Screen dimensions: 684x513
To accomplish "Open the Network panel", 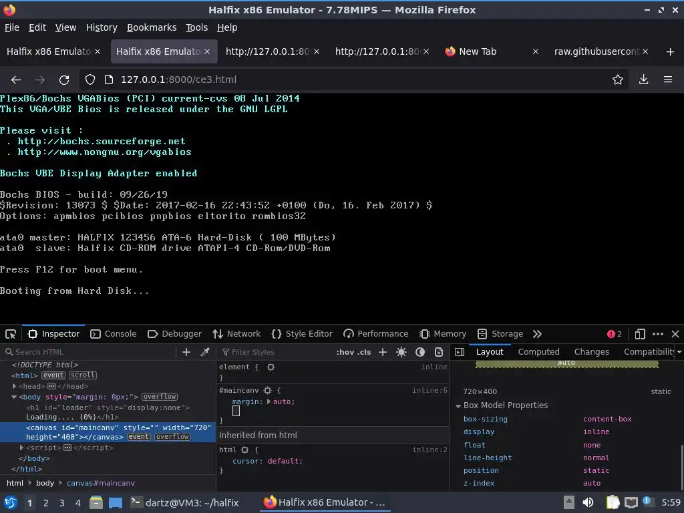I will click(x=236, y=334).
